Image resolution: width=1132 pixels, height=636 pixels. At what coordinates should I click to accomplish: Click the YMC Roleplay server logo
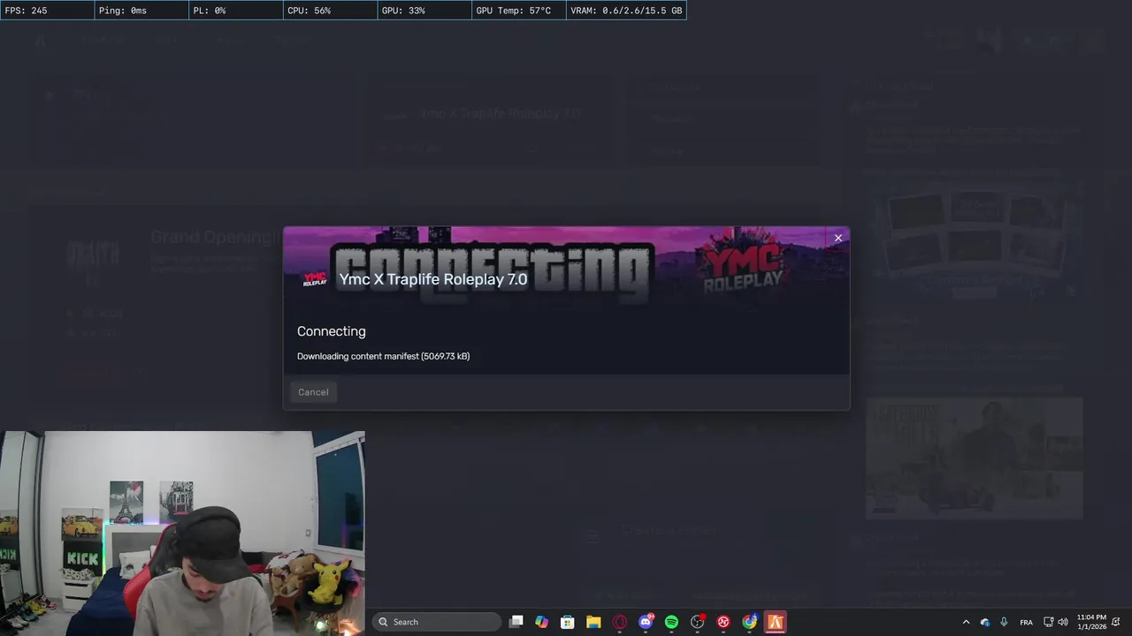(x=315, y=279)
